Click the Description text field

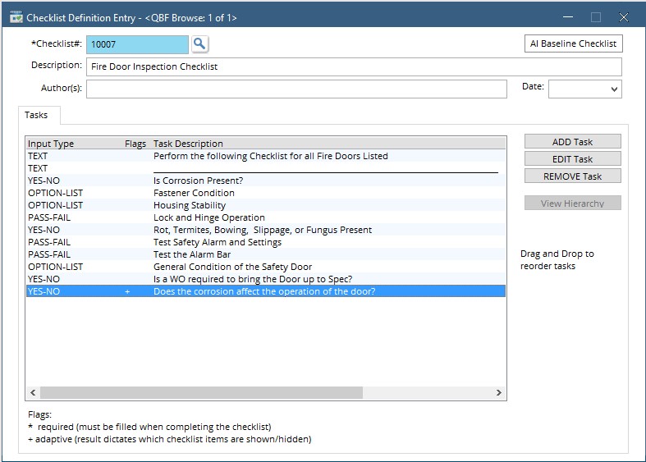pyautogui.click(x=353, y=66)
